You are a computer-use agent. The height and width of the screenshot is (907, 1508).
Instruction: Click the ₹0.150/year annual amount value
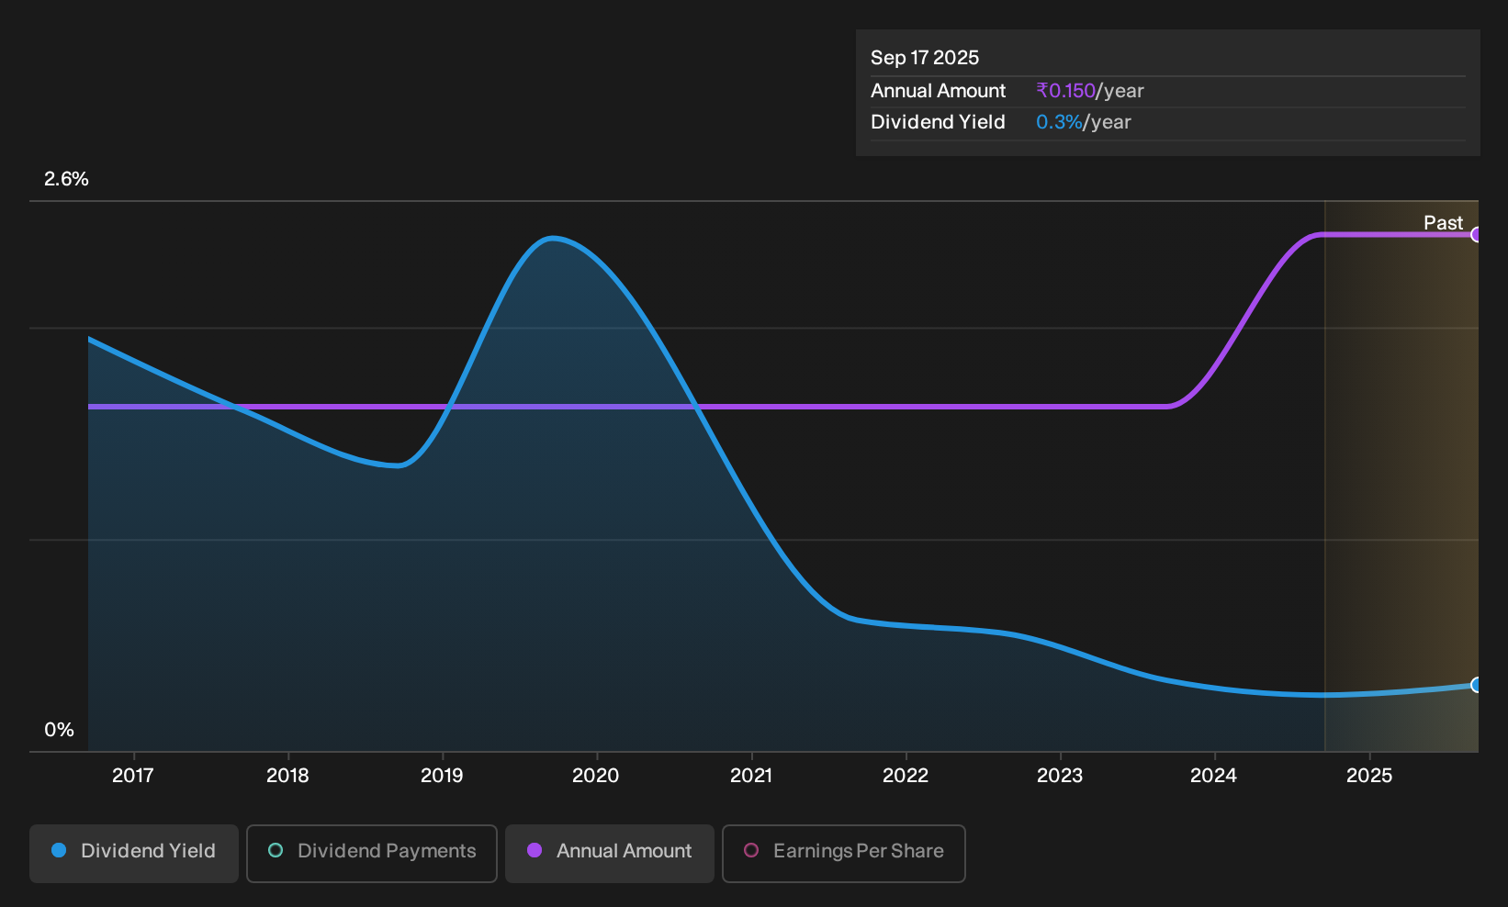coord(1090,91)
